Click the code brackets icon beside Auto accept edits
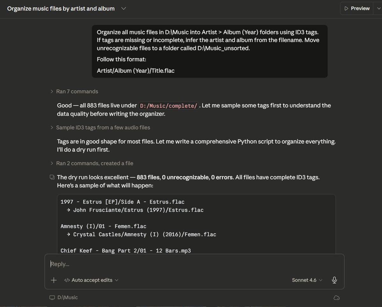 pyautogui.click(x=67, y=280)
